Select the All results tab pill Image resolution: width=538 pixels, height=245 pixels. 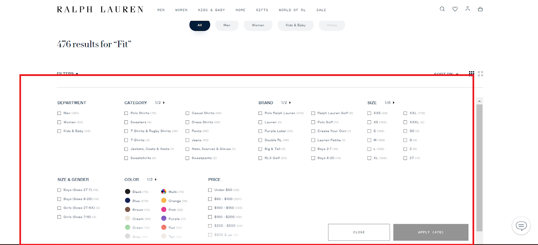200,25
